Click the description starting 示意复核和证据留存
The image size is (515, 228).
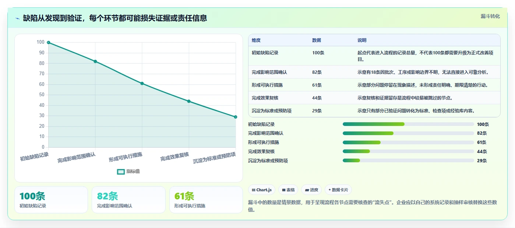(405, 98)
